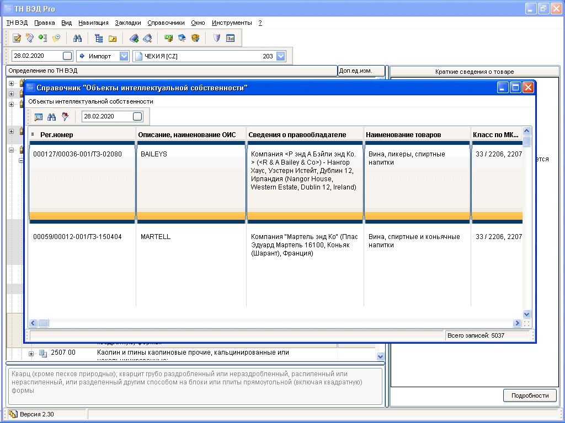Screen dimensions: 565x423
Task: Click the Всего записей: 5037 status text
Action: [476, 335]
